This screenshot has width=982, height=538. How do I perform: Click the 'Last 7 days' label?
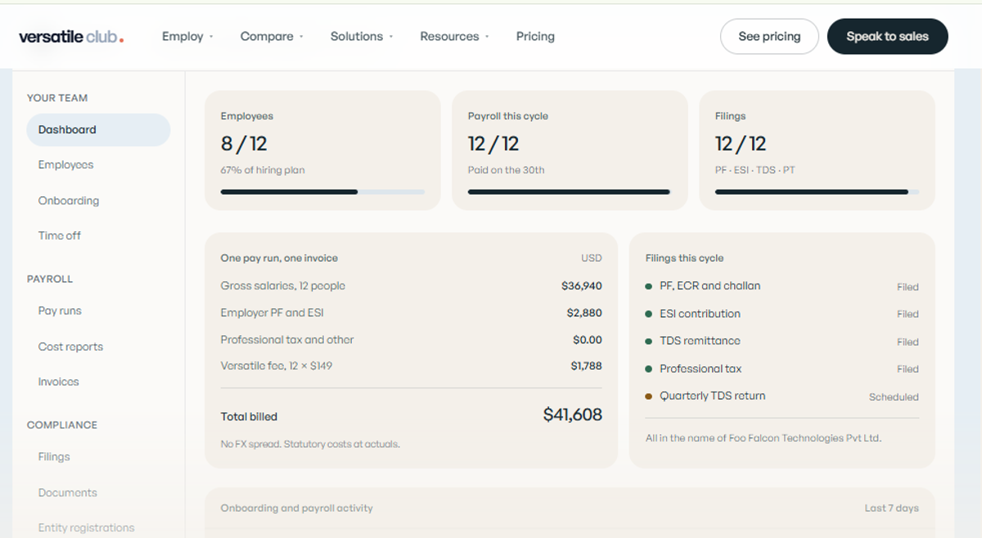(892, 509)
